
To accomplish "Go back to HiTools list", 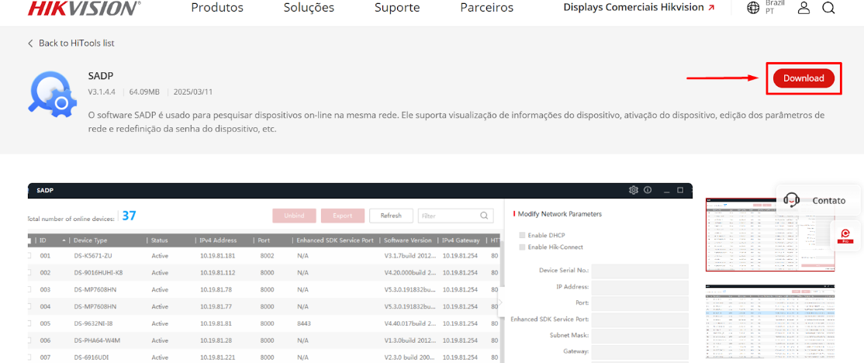I will click(71, 43).
